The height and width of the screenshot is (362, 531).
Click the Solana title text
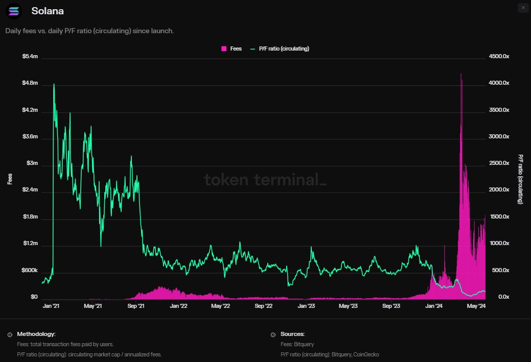click(48, 11)
